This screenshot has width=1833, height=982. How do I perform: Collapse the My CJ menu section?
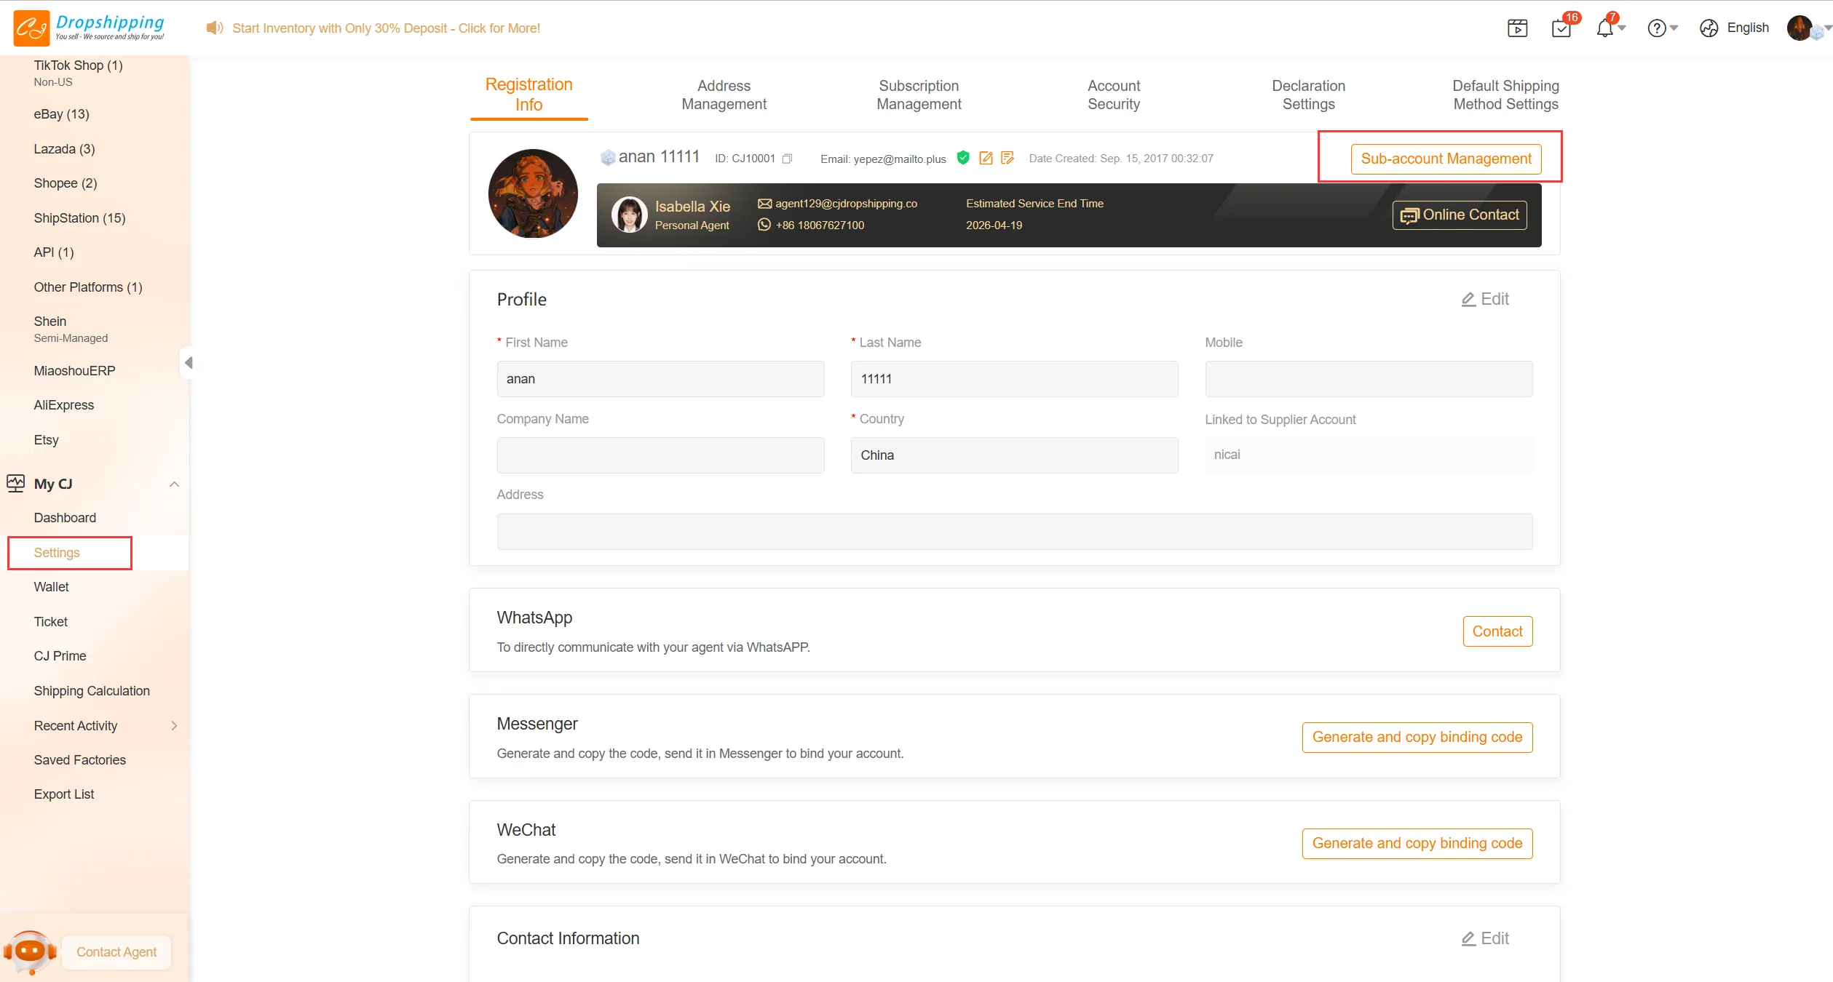click(174, 484)
